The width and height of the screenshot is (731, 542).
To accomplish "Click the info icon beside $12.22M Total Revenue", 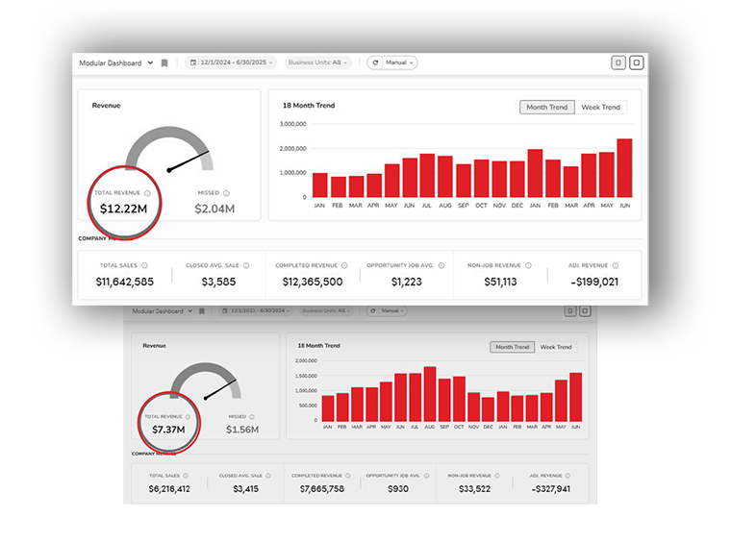I will click(x=147, y=193).
